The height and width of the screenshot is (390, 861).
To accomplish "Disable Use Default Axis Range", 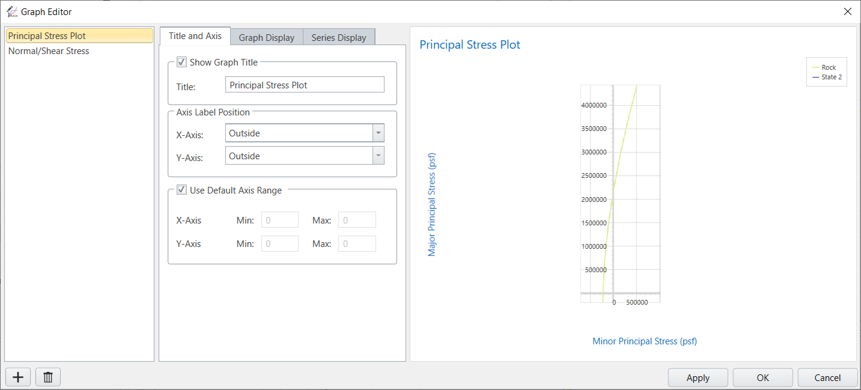I will point(181,190).
